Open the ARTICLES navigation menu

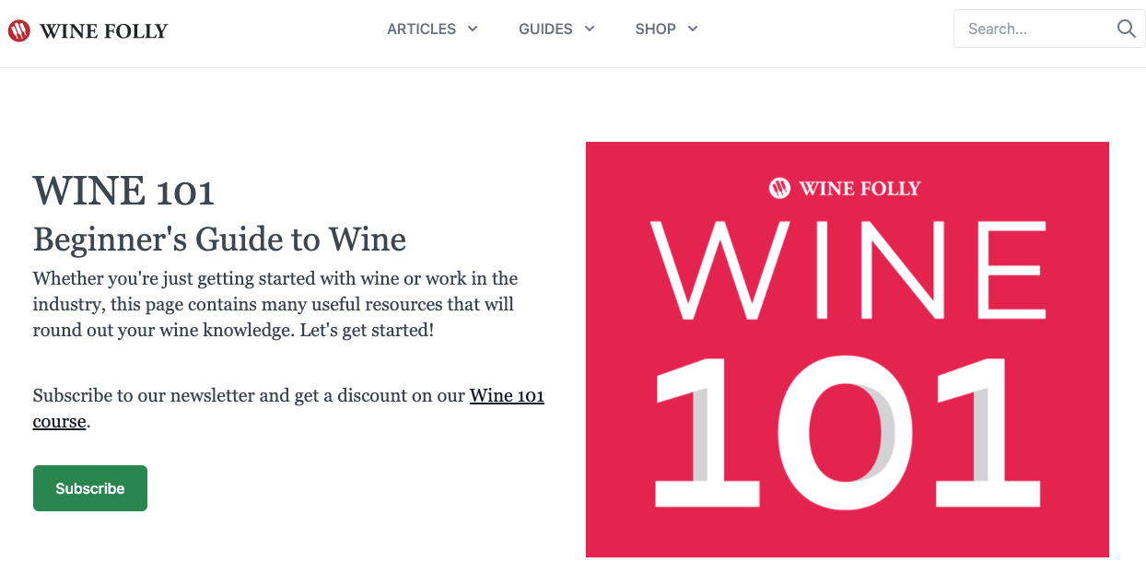pyautogui.click(x=421, y=29)
